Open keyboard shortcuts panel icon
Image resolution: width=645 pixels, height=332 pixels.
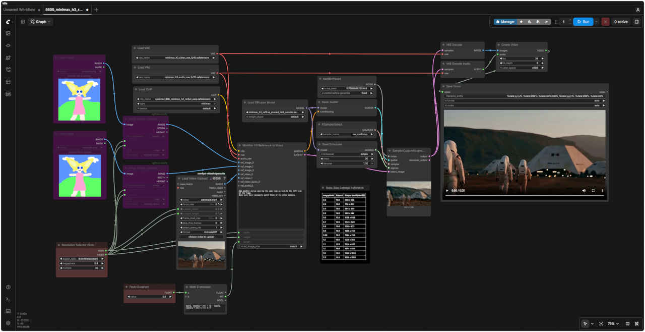pyautogui.click(x=8, y=311)
